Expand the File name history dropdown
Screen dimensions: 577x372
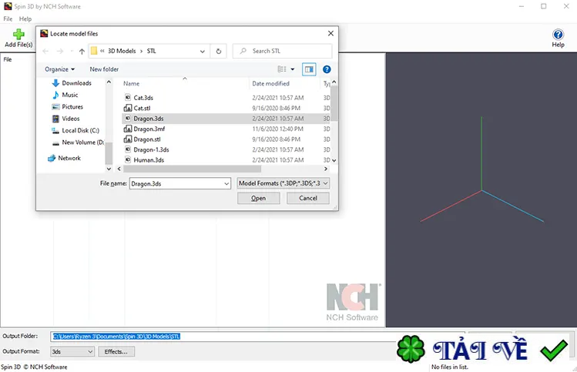(226, 183)
